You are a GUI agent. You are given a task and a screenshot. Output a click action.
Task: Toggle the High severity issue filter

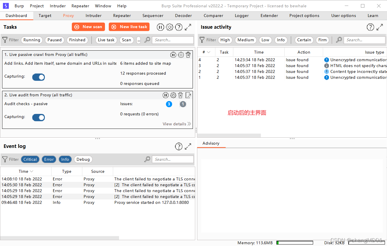[225, 40]
